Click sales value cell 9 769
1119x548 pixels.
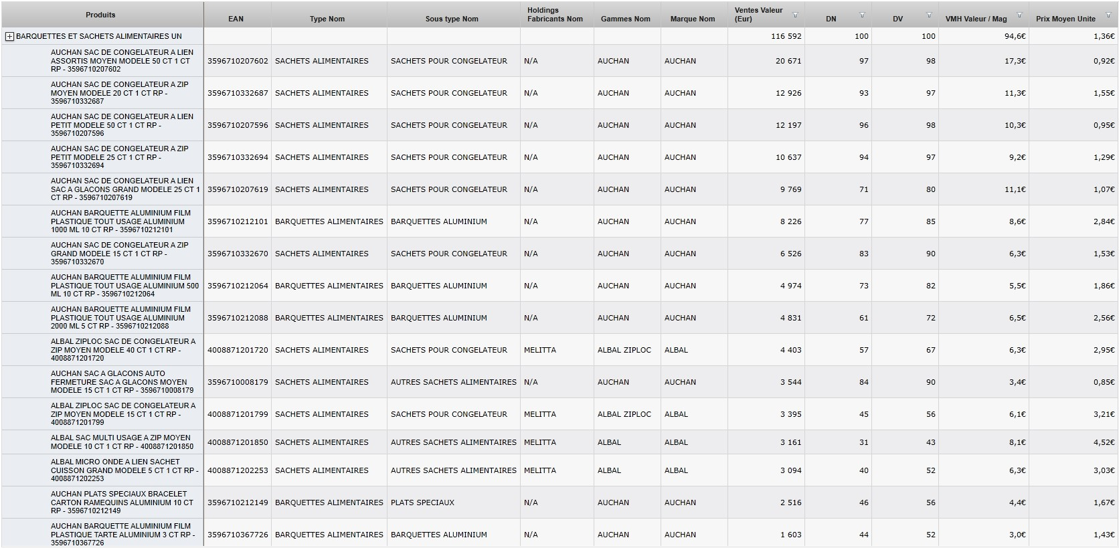click(790, 189)
